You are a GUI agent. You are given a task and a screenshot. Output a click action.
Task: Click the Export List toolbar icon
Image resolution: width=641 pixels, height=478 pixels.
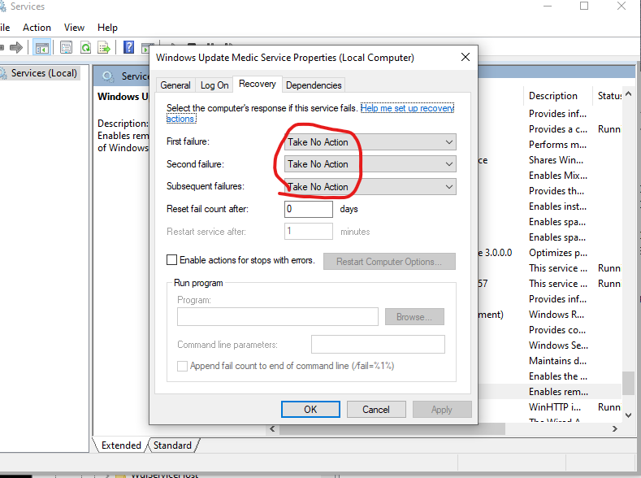coord(104,47)
